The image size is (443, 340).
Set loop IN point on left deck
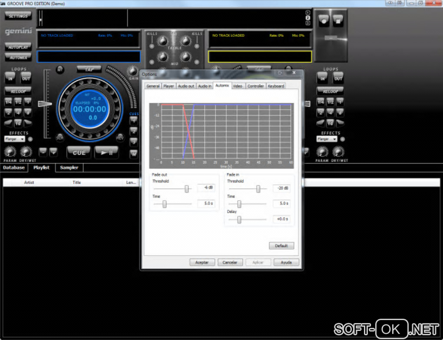click(x=10, y=78)
